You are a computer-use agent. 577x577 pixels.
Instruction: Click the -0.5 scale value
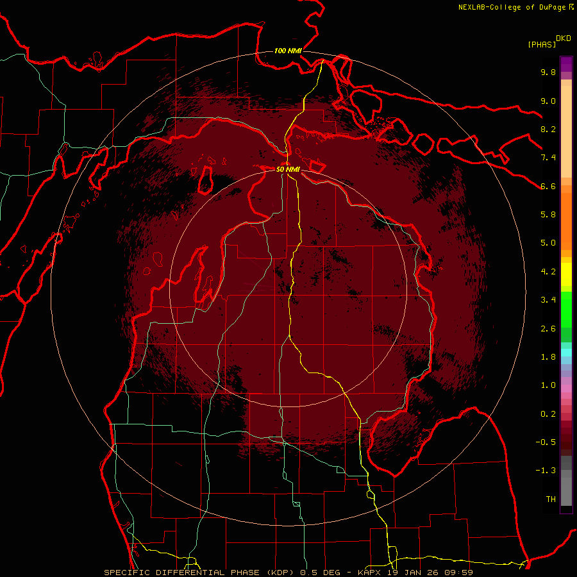(546, 442)
